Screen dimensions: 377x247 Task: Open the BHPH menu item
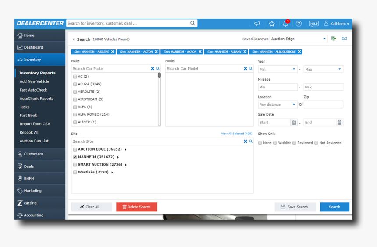point(40,178)
